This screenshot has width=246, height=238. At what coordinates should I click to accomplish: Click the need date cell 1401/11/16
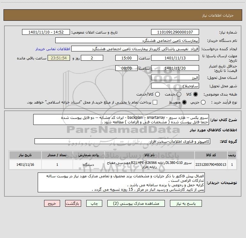[25, 165]
